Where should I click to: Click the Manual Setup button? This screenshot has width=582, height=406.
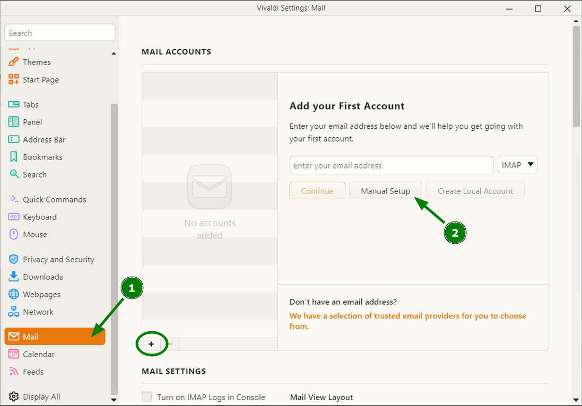tap(385, 191)
